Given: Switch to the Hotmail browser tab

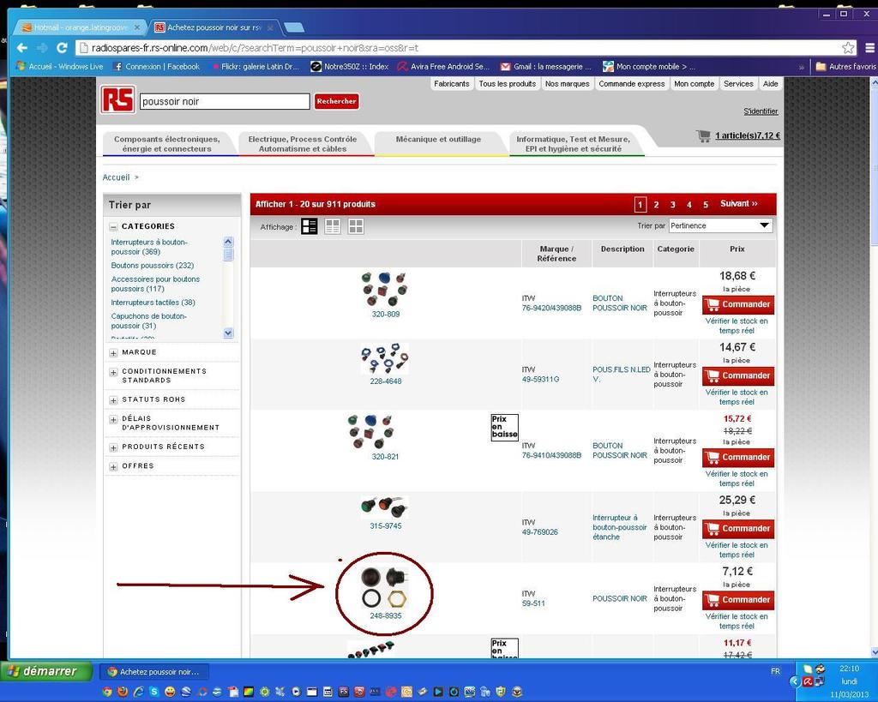Looking at the screenshot, I should (x=81, y=27).
